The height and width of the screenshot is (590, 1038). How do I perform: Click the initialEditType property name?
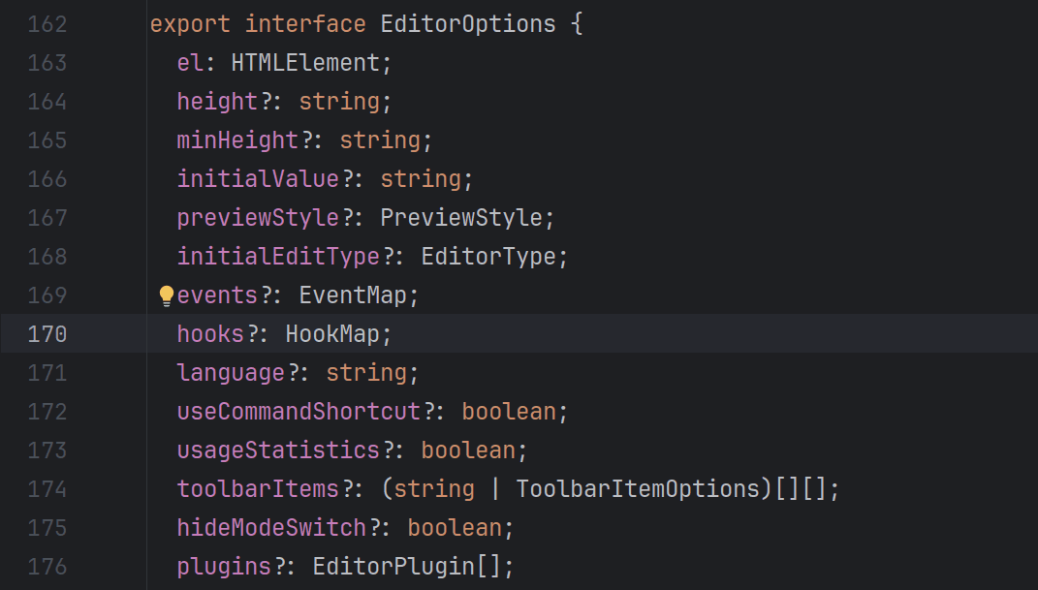278,257
